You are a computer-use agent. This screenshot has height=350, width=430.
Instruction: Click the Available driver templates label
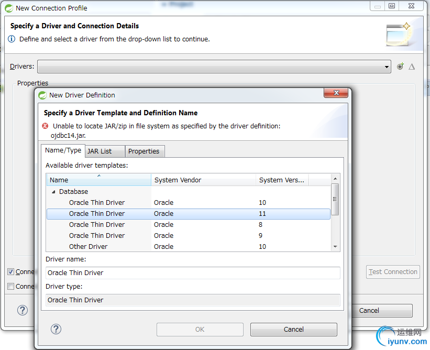[86, 166]
